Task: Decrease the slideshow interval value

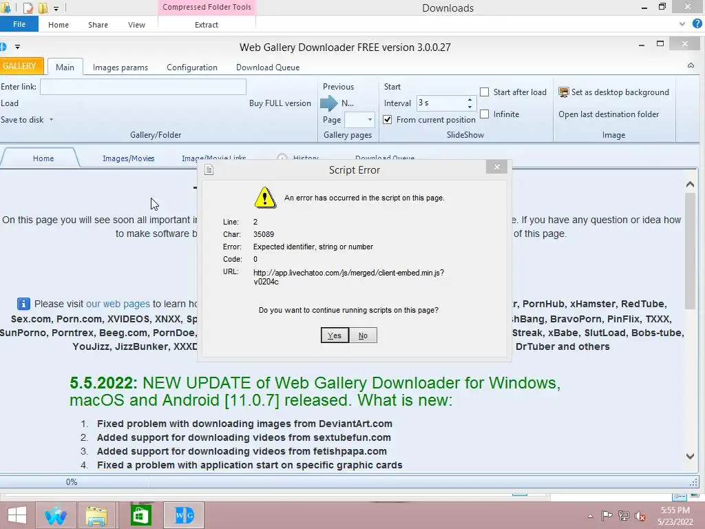Action: (470, 107)
